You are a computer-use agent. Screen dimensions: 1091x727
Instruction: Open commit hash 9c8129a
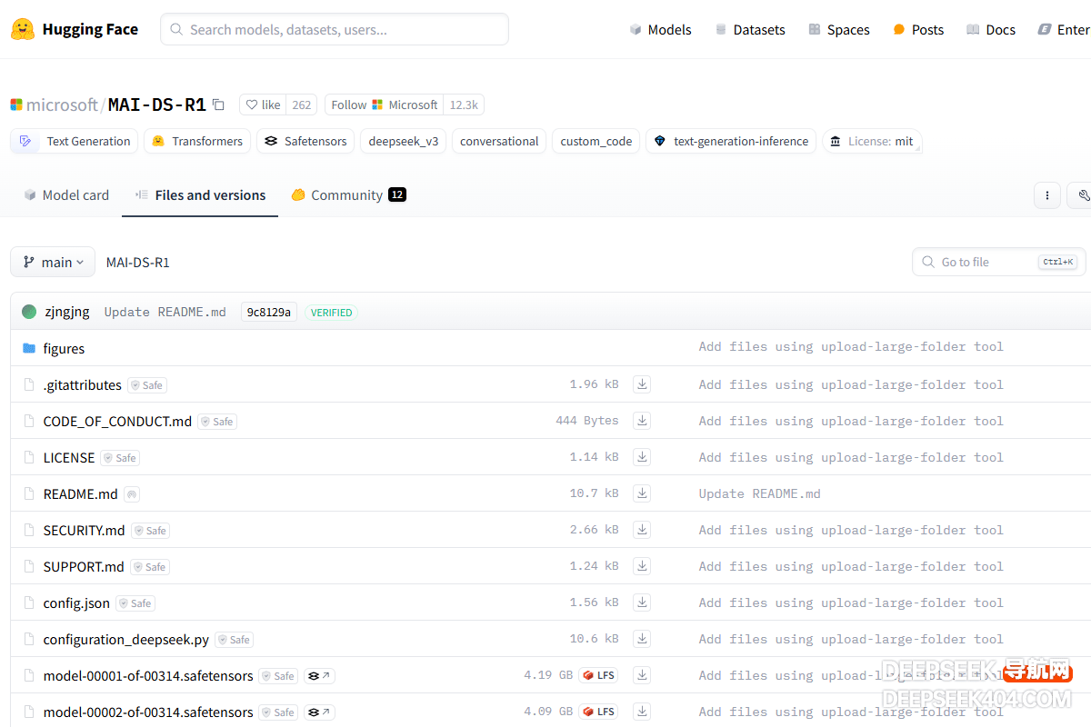pos(269,312)
